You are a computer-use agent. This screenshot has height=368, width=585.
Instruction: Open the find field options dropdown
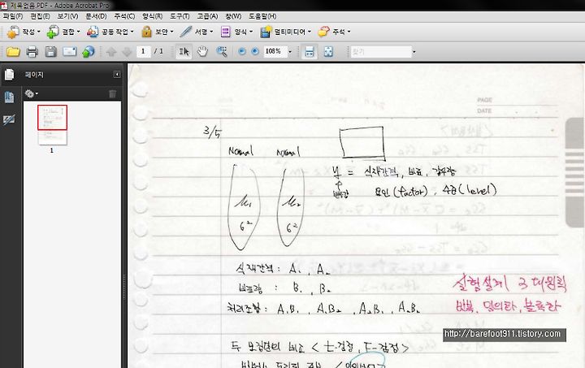click(x=414, y=52)
